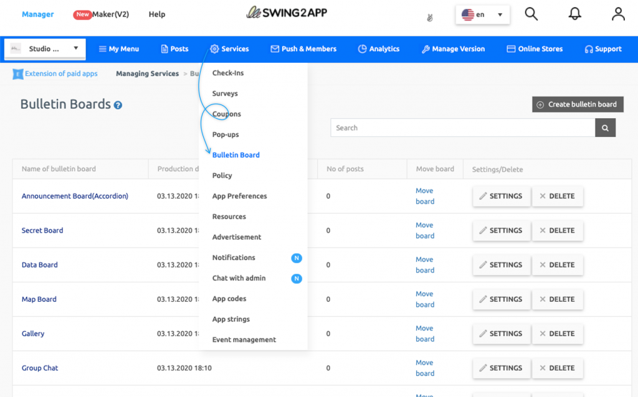Expand the Studio app selector dropdown
638x397 pixels.
(x=45, y=49)
